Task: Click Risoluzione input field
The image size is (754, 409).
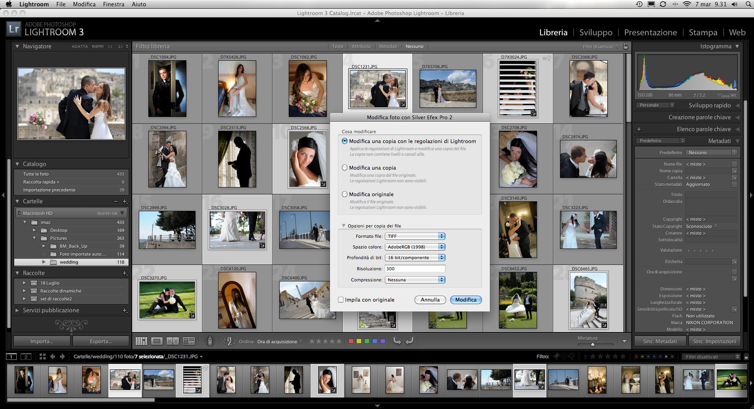Action: click(415, 269)
